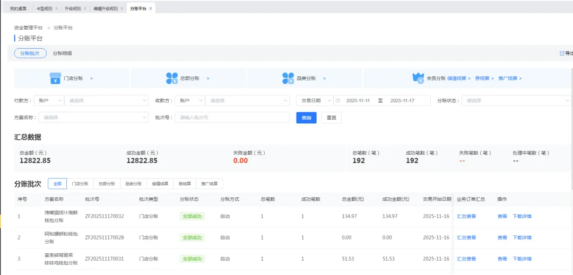Click 汇总查看 link in first row
The image size is (573, 275).
pos(466,216)
